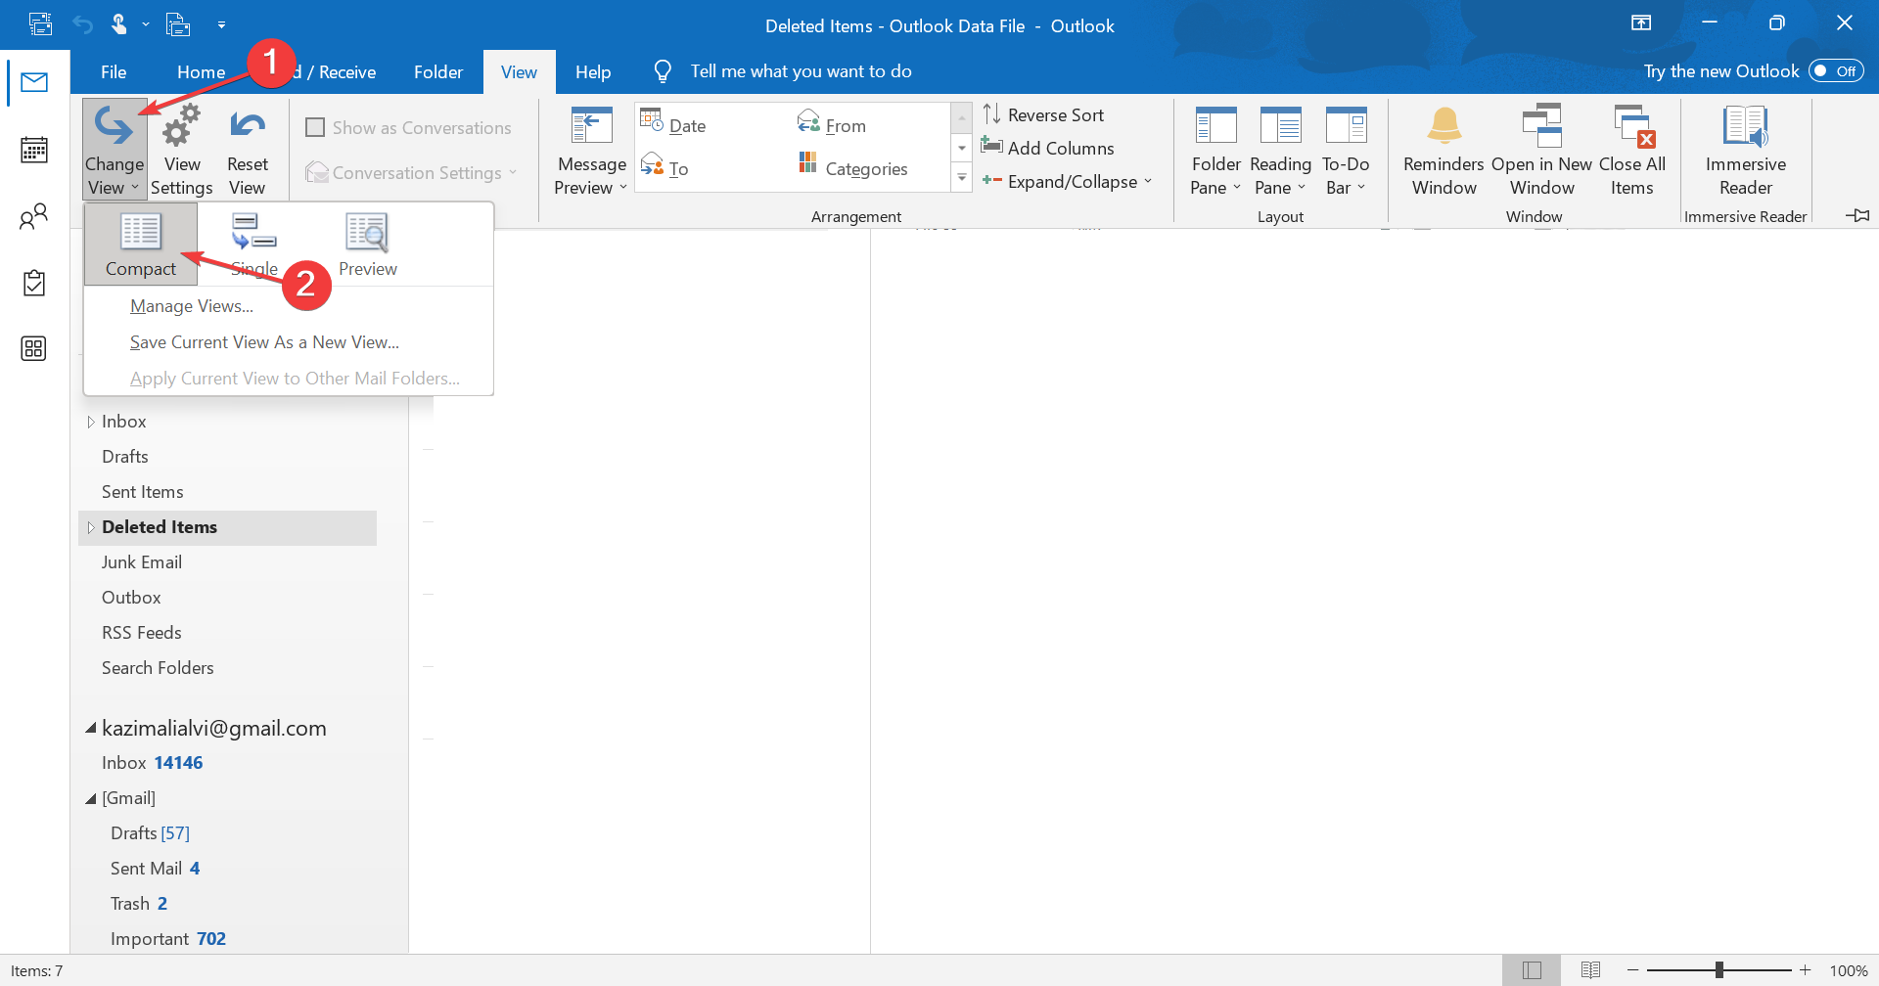Image resolution: width=1879 pixels, height=986 pixels.
Task: Open the Help tab
Action: pyautogui.click(x=593, y=71)
